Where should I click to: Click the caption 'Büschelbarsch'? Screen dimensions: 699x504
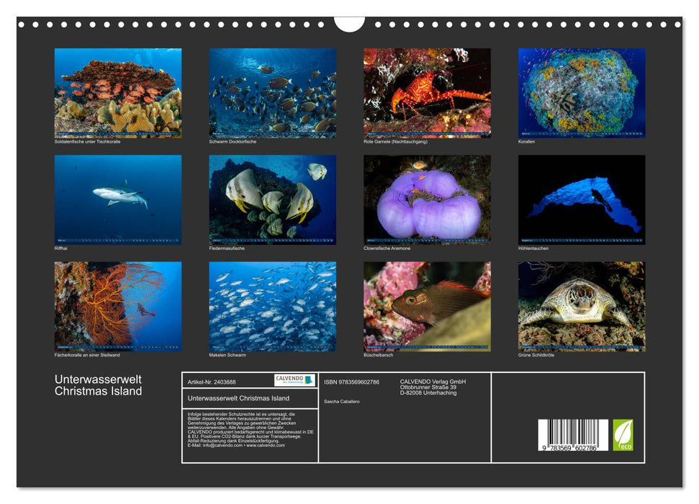click(x=379, y=356)
